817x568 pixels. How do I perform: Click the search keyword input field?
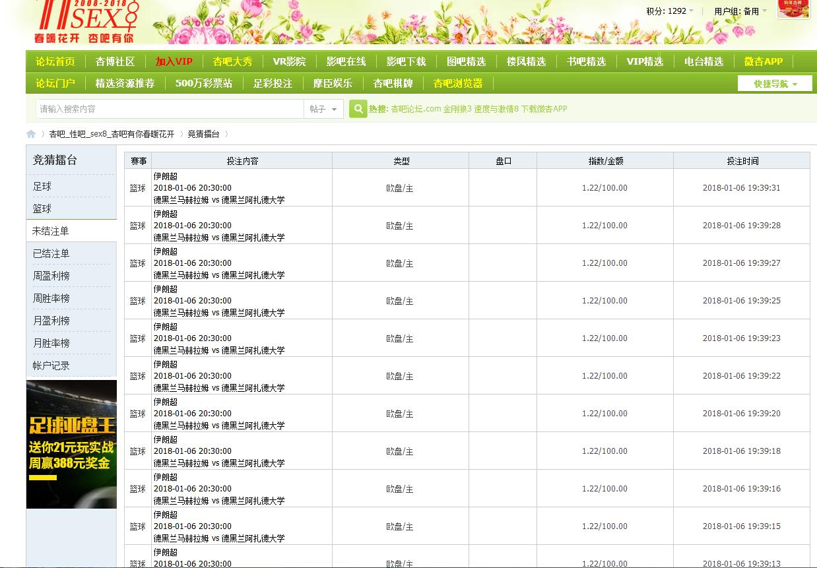(170, 109)
